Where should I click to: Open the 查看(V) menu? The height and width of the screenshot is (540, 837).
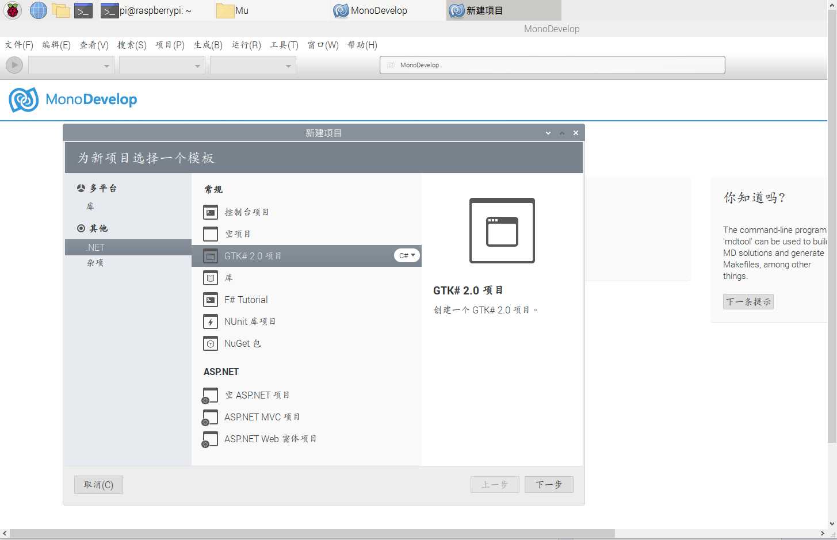coord(94,45)
